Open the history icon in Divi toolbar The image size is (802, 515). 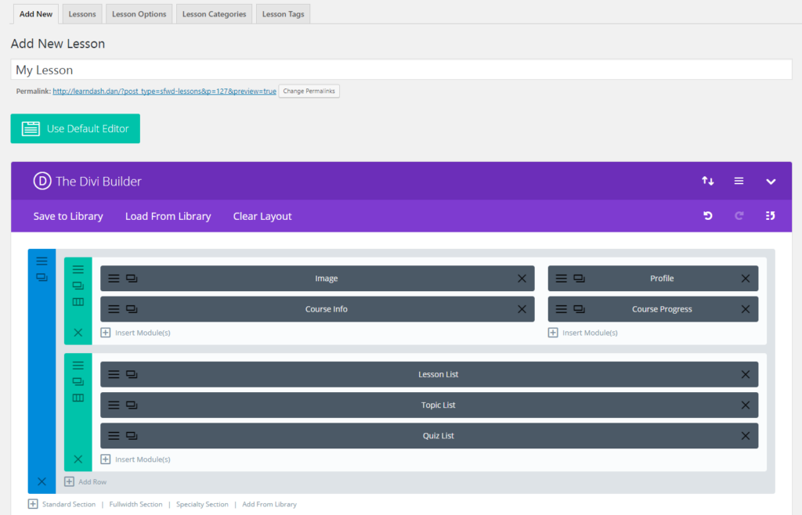[x=770, y=216]
